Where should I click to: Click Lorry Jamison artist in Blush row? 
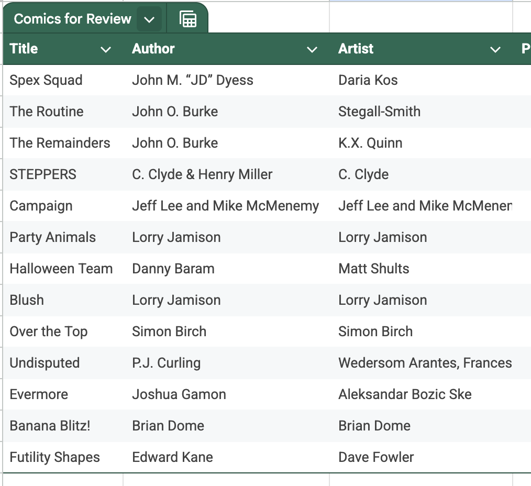coord(421,301)
